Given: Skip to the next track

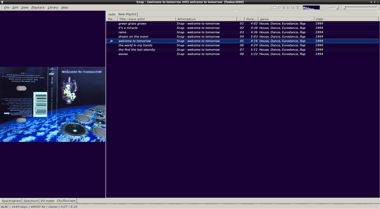Looking at the screenshot, I should pyautogui.click(x=293, y=7).
